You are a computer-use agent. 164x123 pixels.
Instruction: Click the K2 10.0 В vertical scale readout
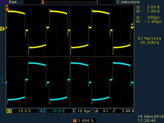pyautogui.click(x=58, y=111)
